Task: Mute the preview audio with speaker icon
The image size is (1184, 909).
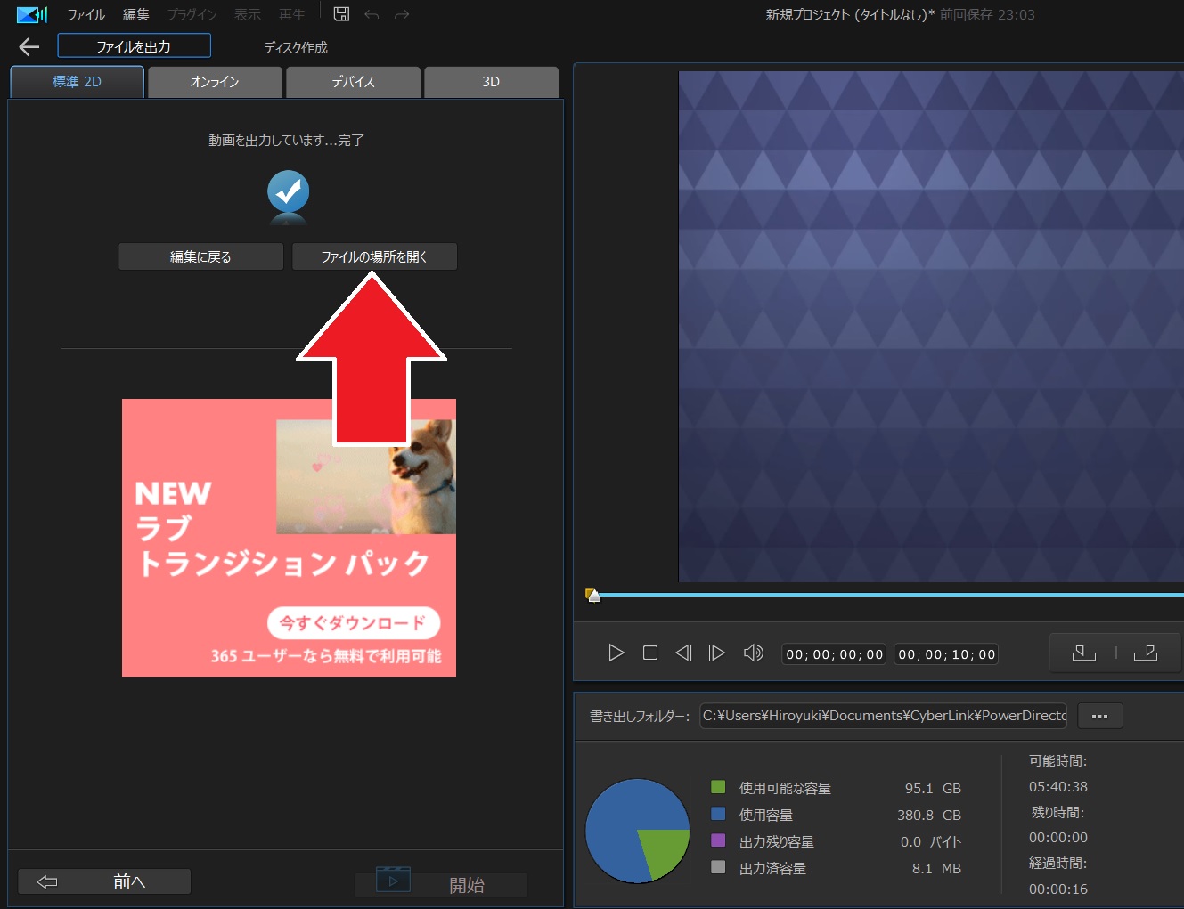Action: [753, 653]
